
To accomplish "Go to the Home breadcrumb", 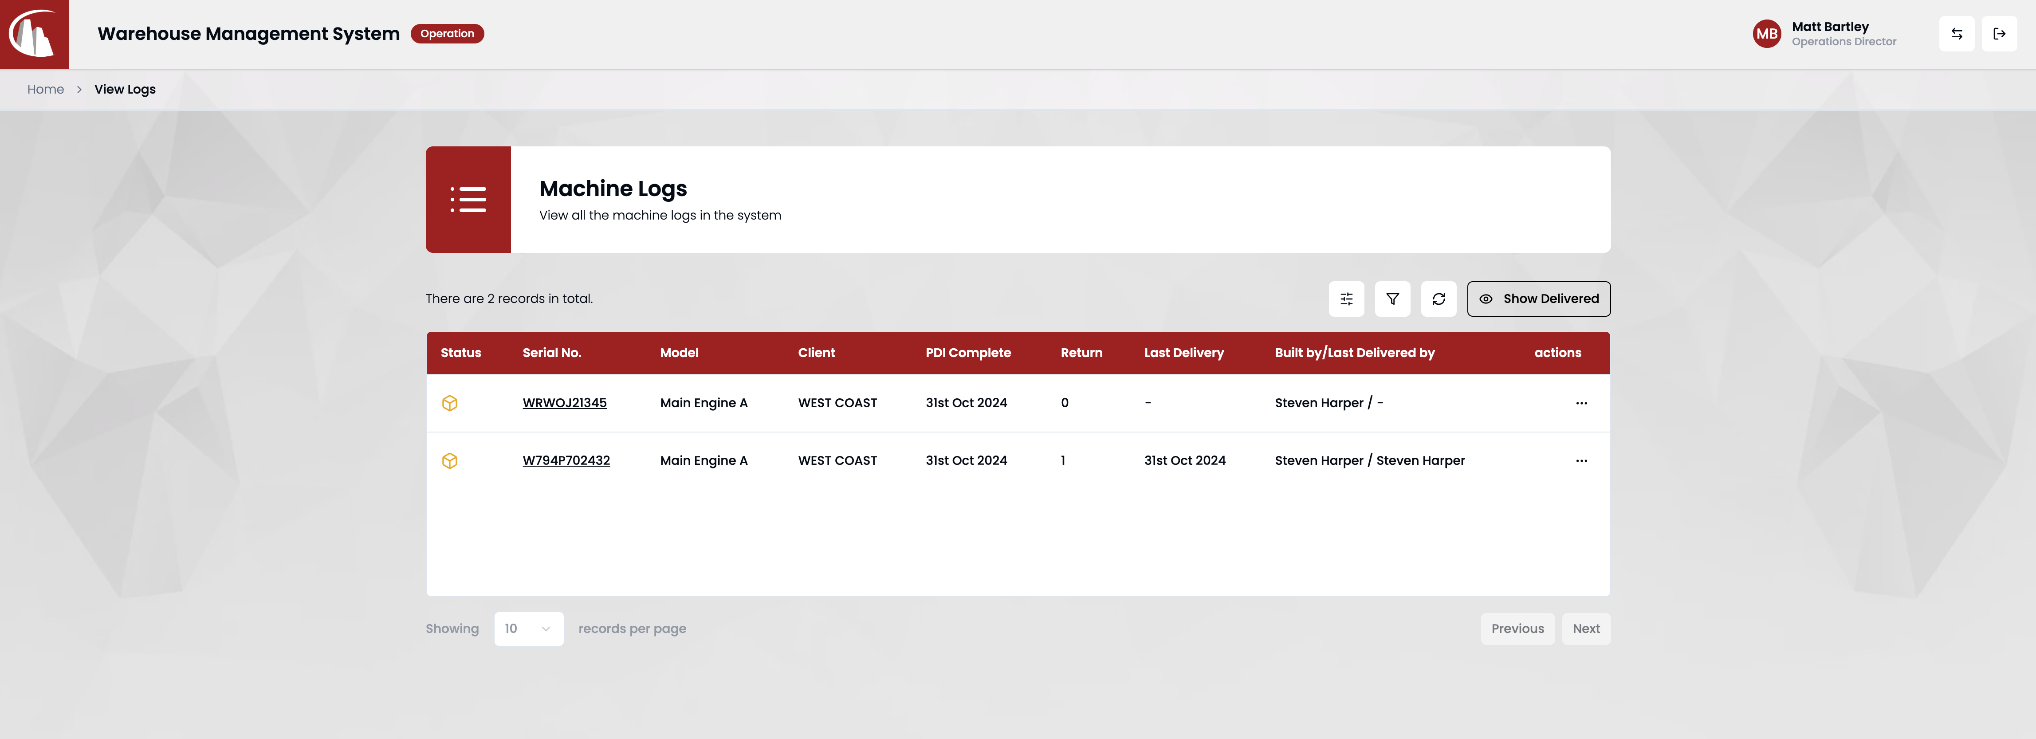I will tap(46, 89).
